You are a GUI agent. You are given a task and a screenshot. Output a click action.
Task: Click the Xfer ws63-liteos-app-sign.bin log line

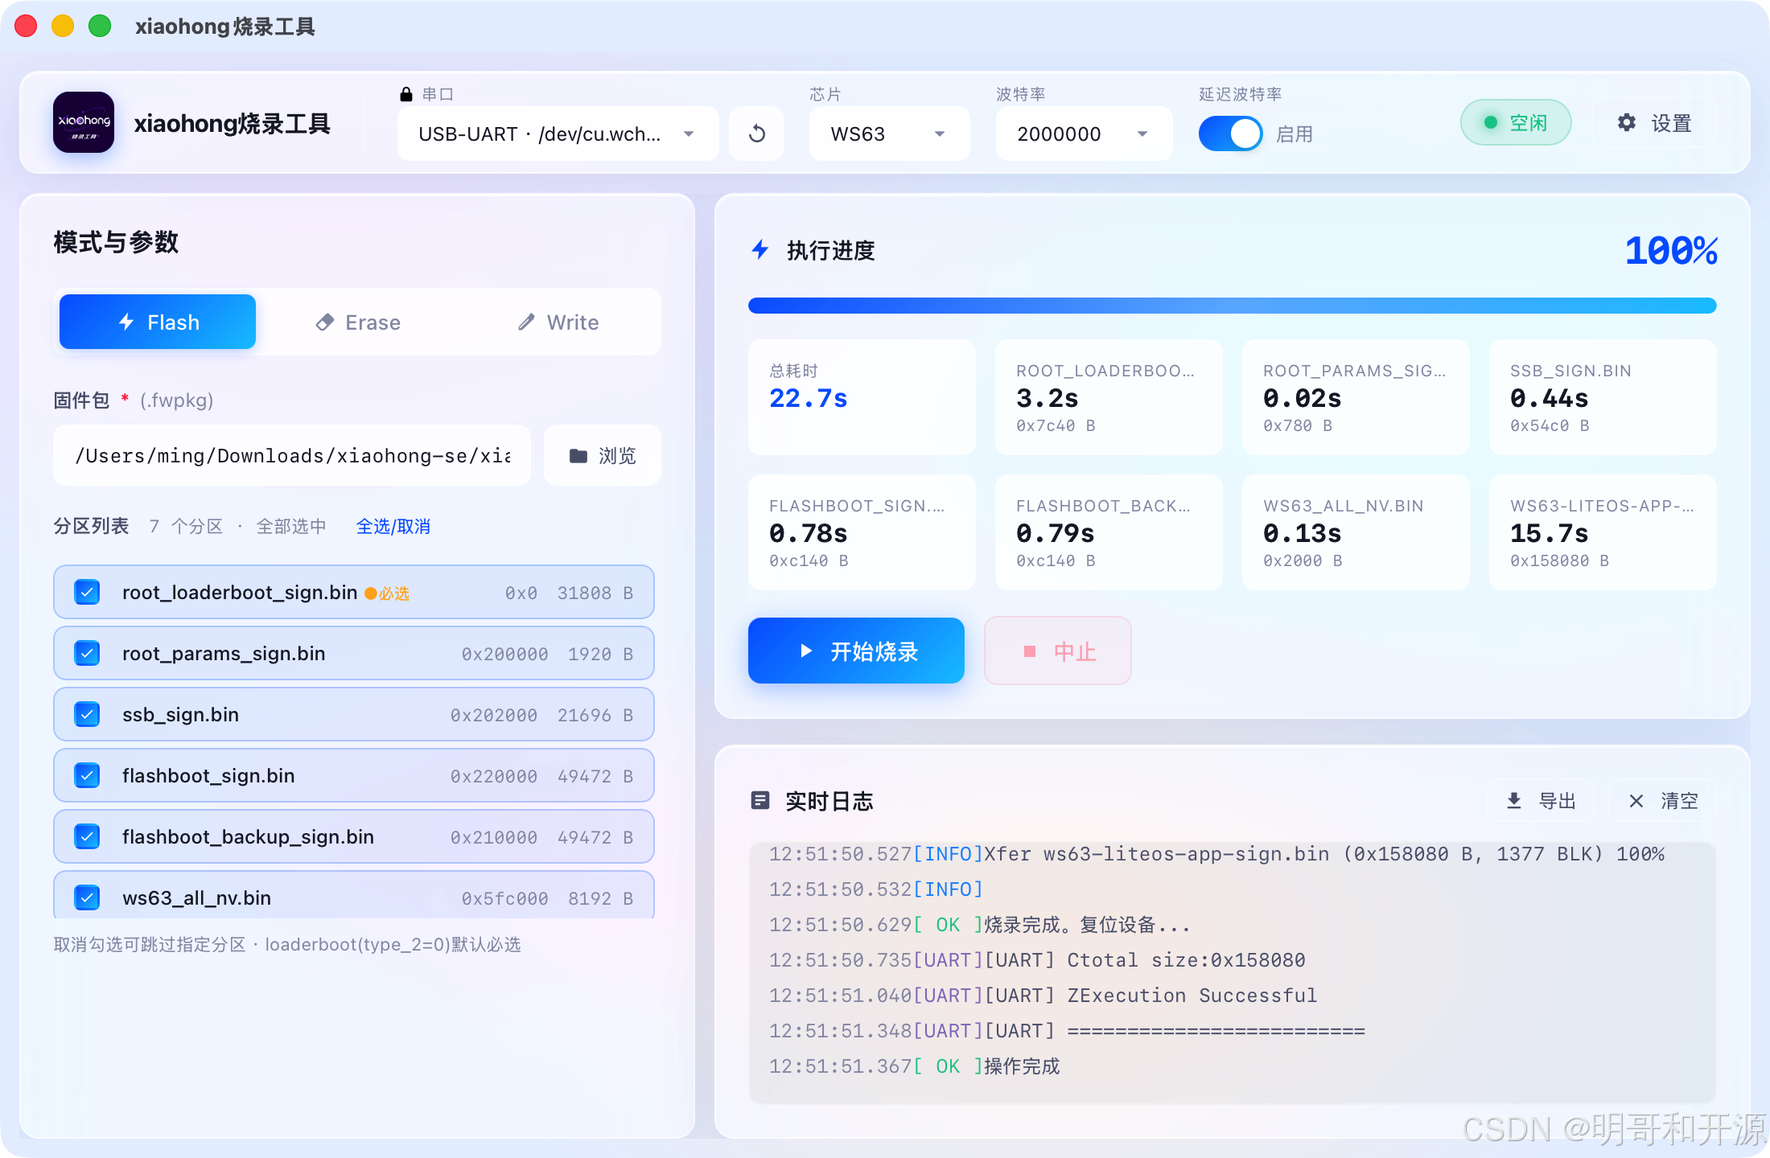pos(1216,854)
